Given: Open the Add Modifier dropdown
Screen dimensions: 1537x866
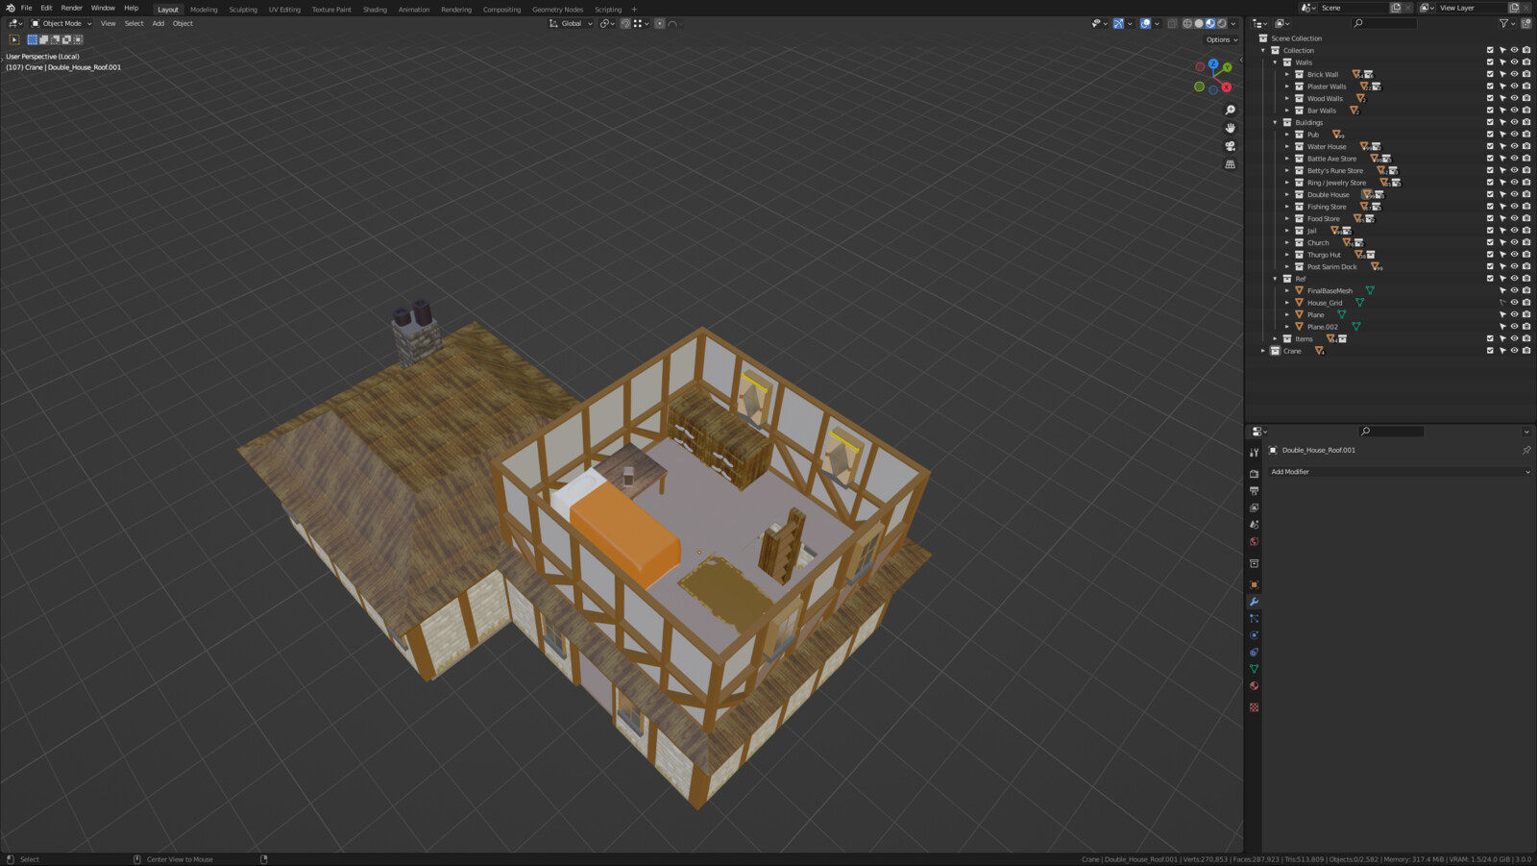Looking at the screenshot, I should [x=1400, y=472].
